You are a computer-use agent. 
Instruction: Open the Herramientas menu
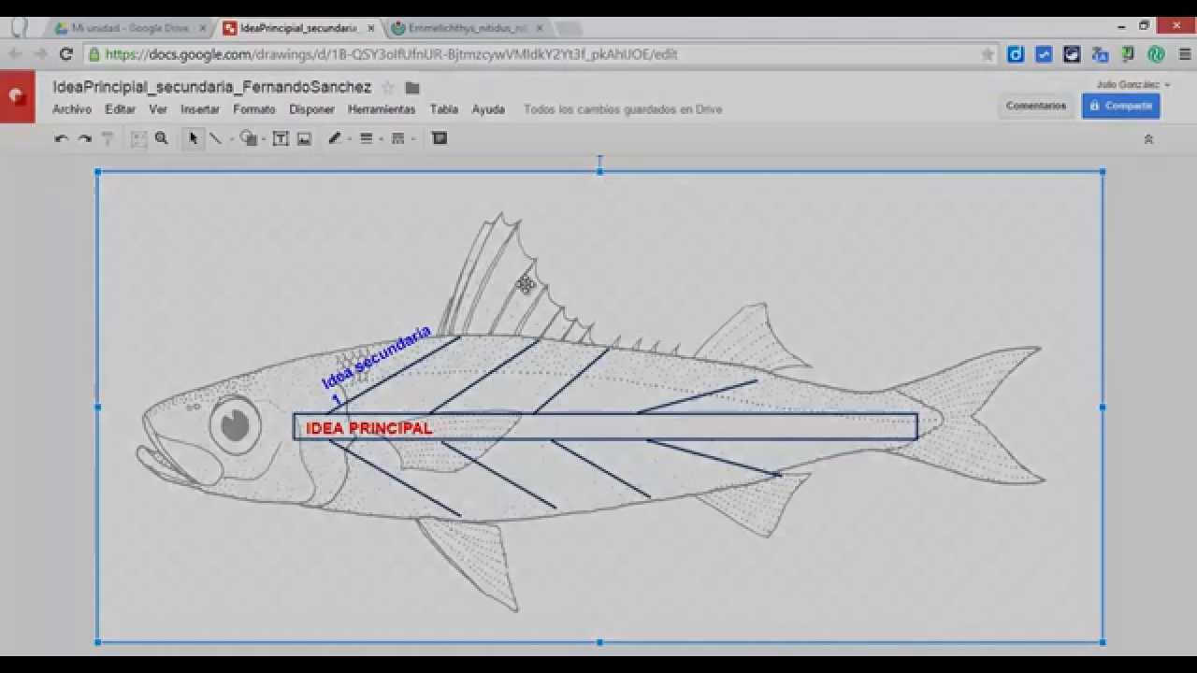click(x=382, y=109)
